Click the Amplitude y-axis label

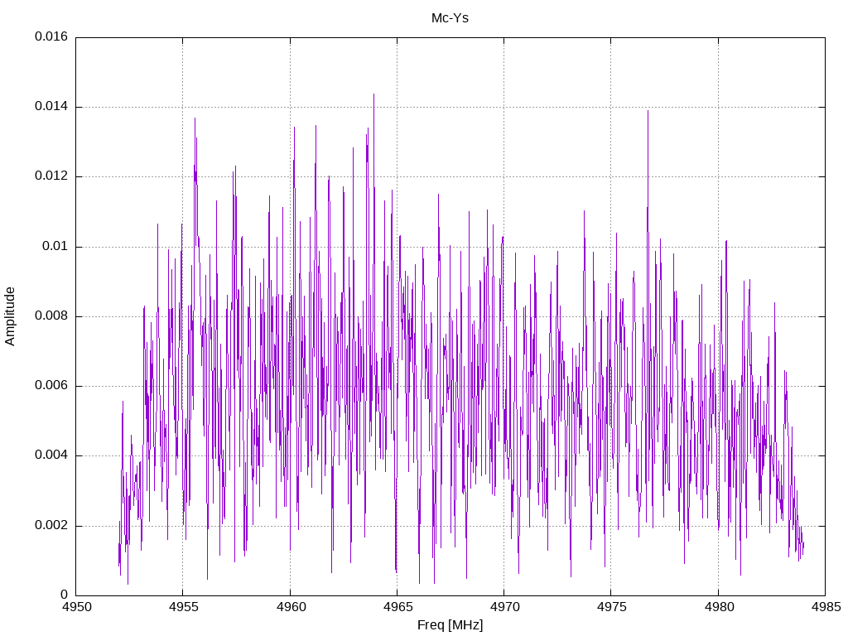(10, 316)
